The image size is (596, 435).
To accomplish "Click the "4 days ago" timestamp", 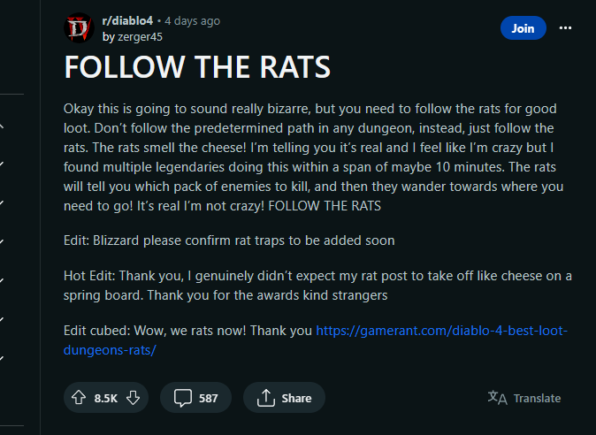I will tap(195, 20).
